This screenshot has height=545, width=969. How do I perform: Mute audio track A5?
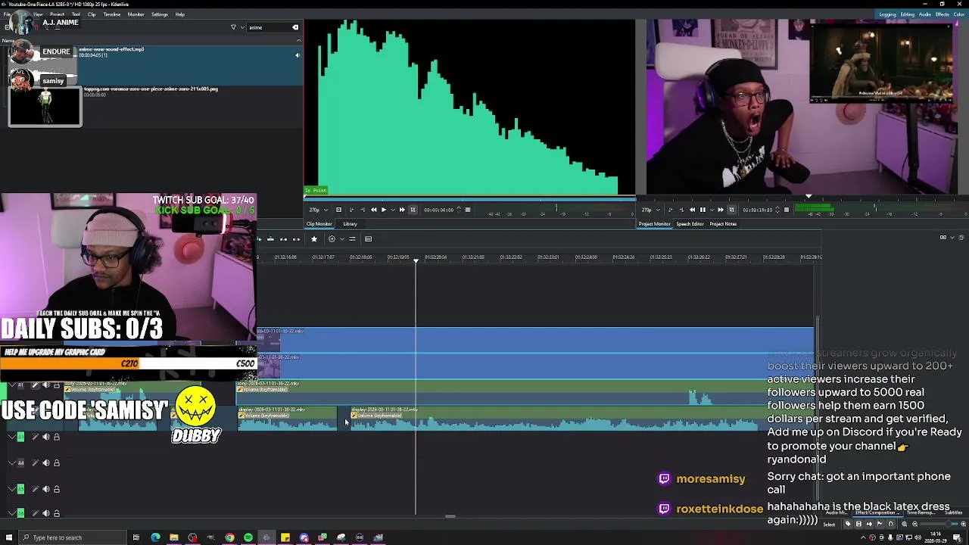46,489
